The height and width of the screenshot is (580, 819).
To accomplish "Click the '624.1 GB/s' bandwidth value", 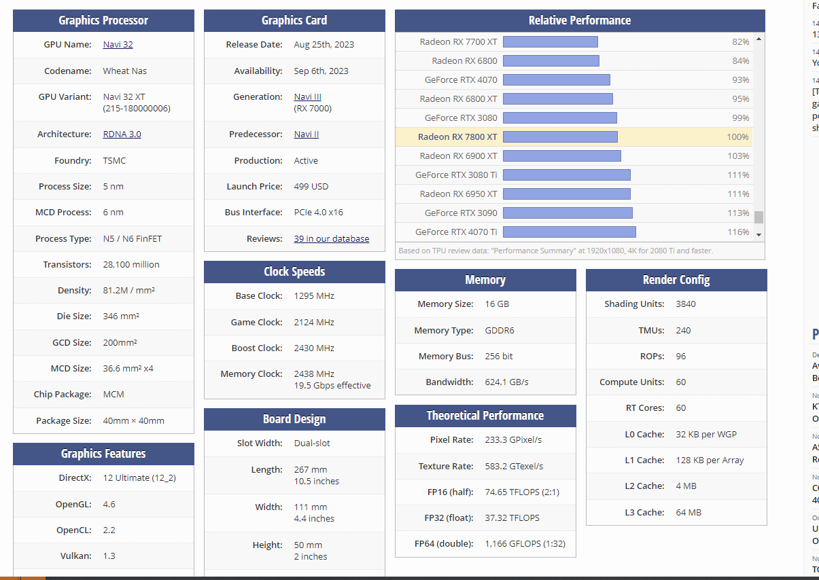I will 507,382.
